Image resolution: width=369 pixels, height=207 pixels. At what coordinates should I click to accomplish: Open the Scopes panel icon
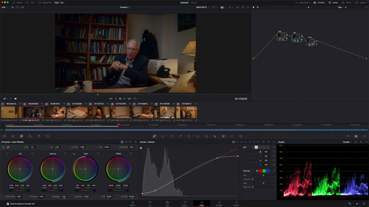(x=356, y=136)
